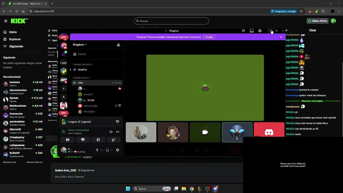Screen dimensions: 343x193
Task: Open Kick hamburger menu
Action: (x=6, y=21)
